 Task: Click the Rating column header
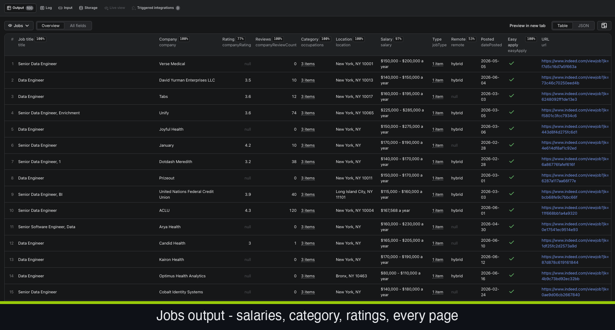click(228, 39)
